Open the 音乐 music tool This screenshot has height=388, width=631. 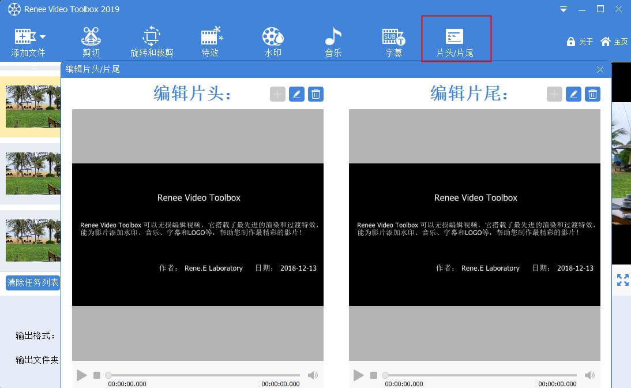pyautogui.click(x=333, y=42)
